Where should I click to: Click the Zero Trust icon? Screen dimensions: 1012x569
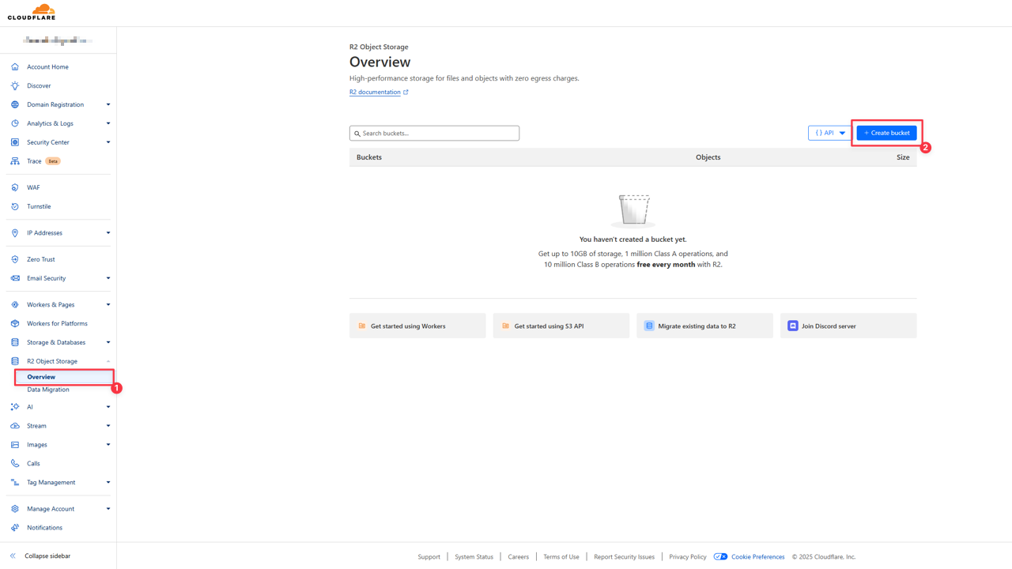pos(15,259)
